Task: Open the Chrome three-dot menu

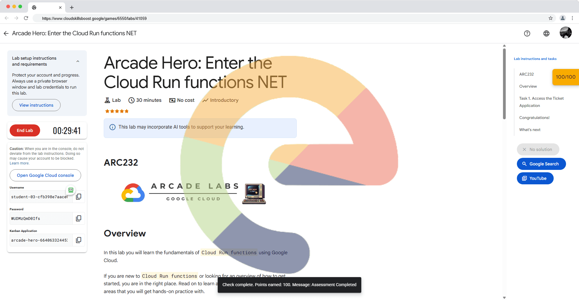Action: click(572, 18)
